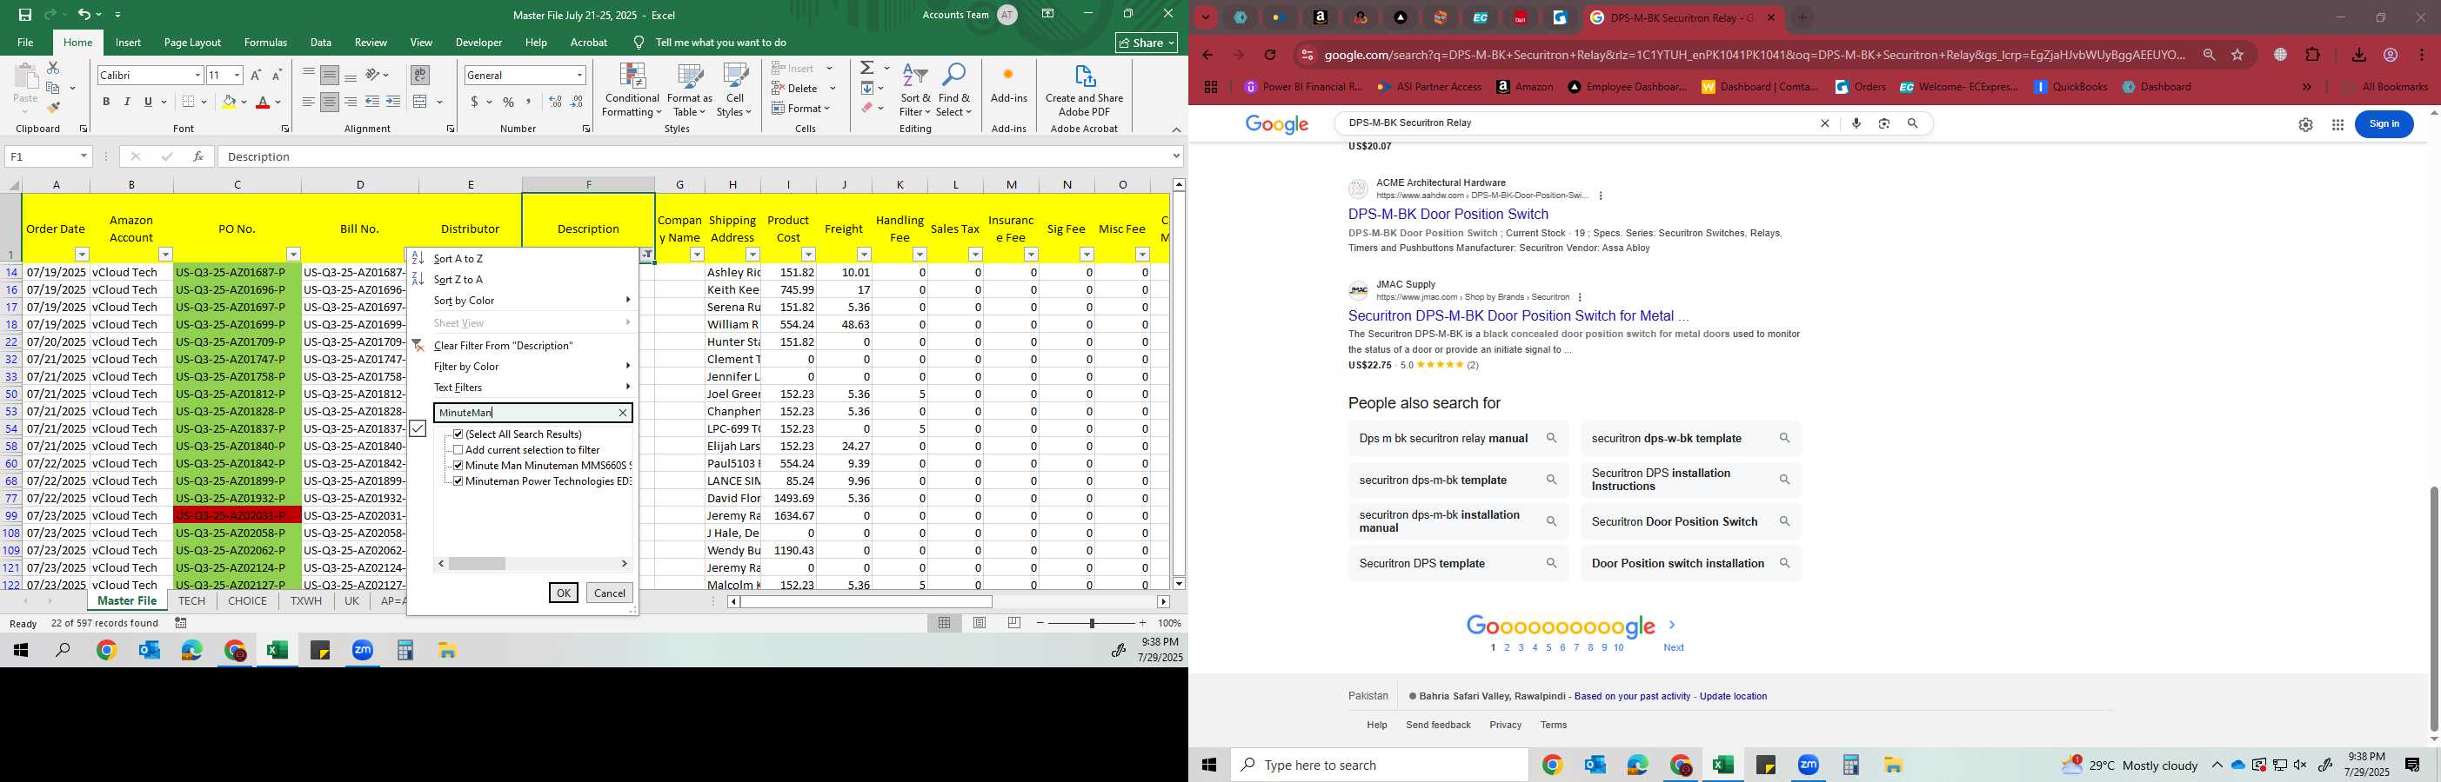Open the Data ribbon tab
Image resolution: width=2441 pixels, height=782 pixels.
[x=321, y=42]
